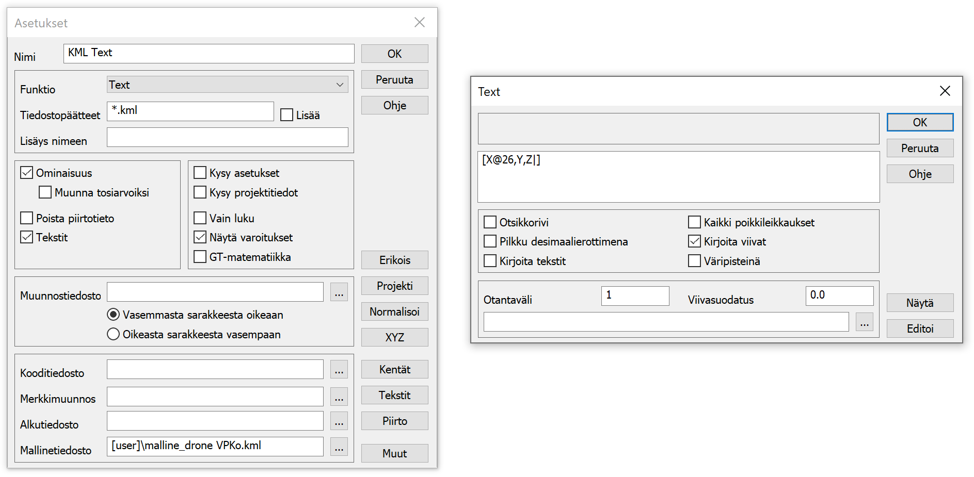Browse for Alkutiedosto file

339,421
